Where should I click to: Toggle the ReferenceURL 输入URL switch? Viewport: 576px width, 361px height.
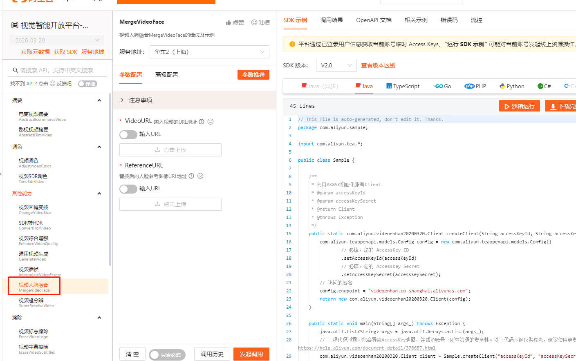(128, 189)
